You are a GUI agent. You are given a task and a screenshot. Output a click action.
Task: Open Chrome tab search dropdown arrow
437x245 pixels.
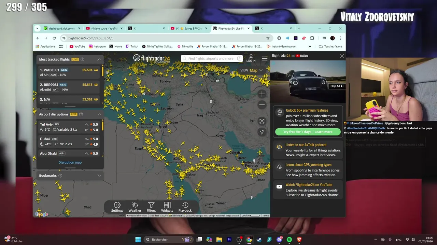point(38,29)
